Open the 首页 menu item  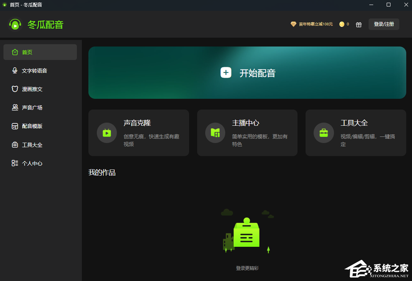coord(40,52)
